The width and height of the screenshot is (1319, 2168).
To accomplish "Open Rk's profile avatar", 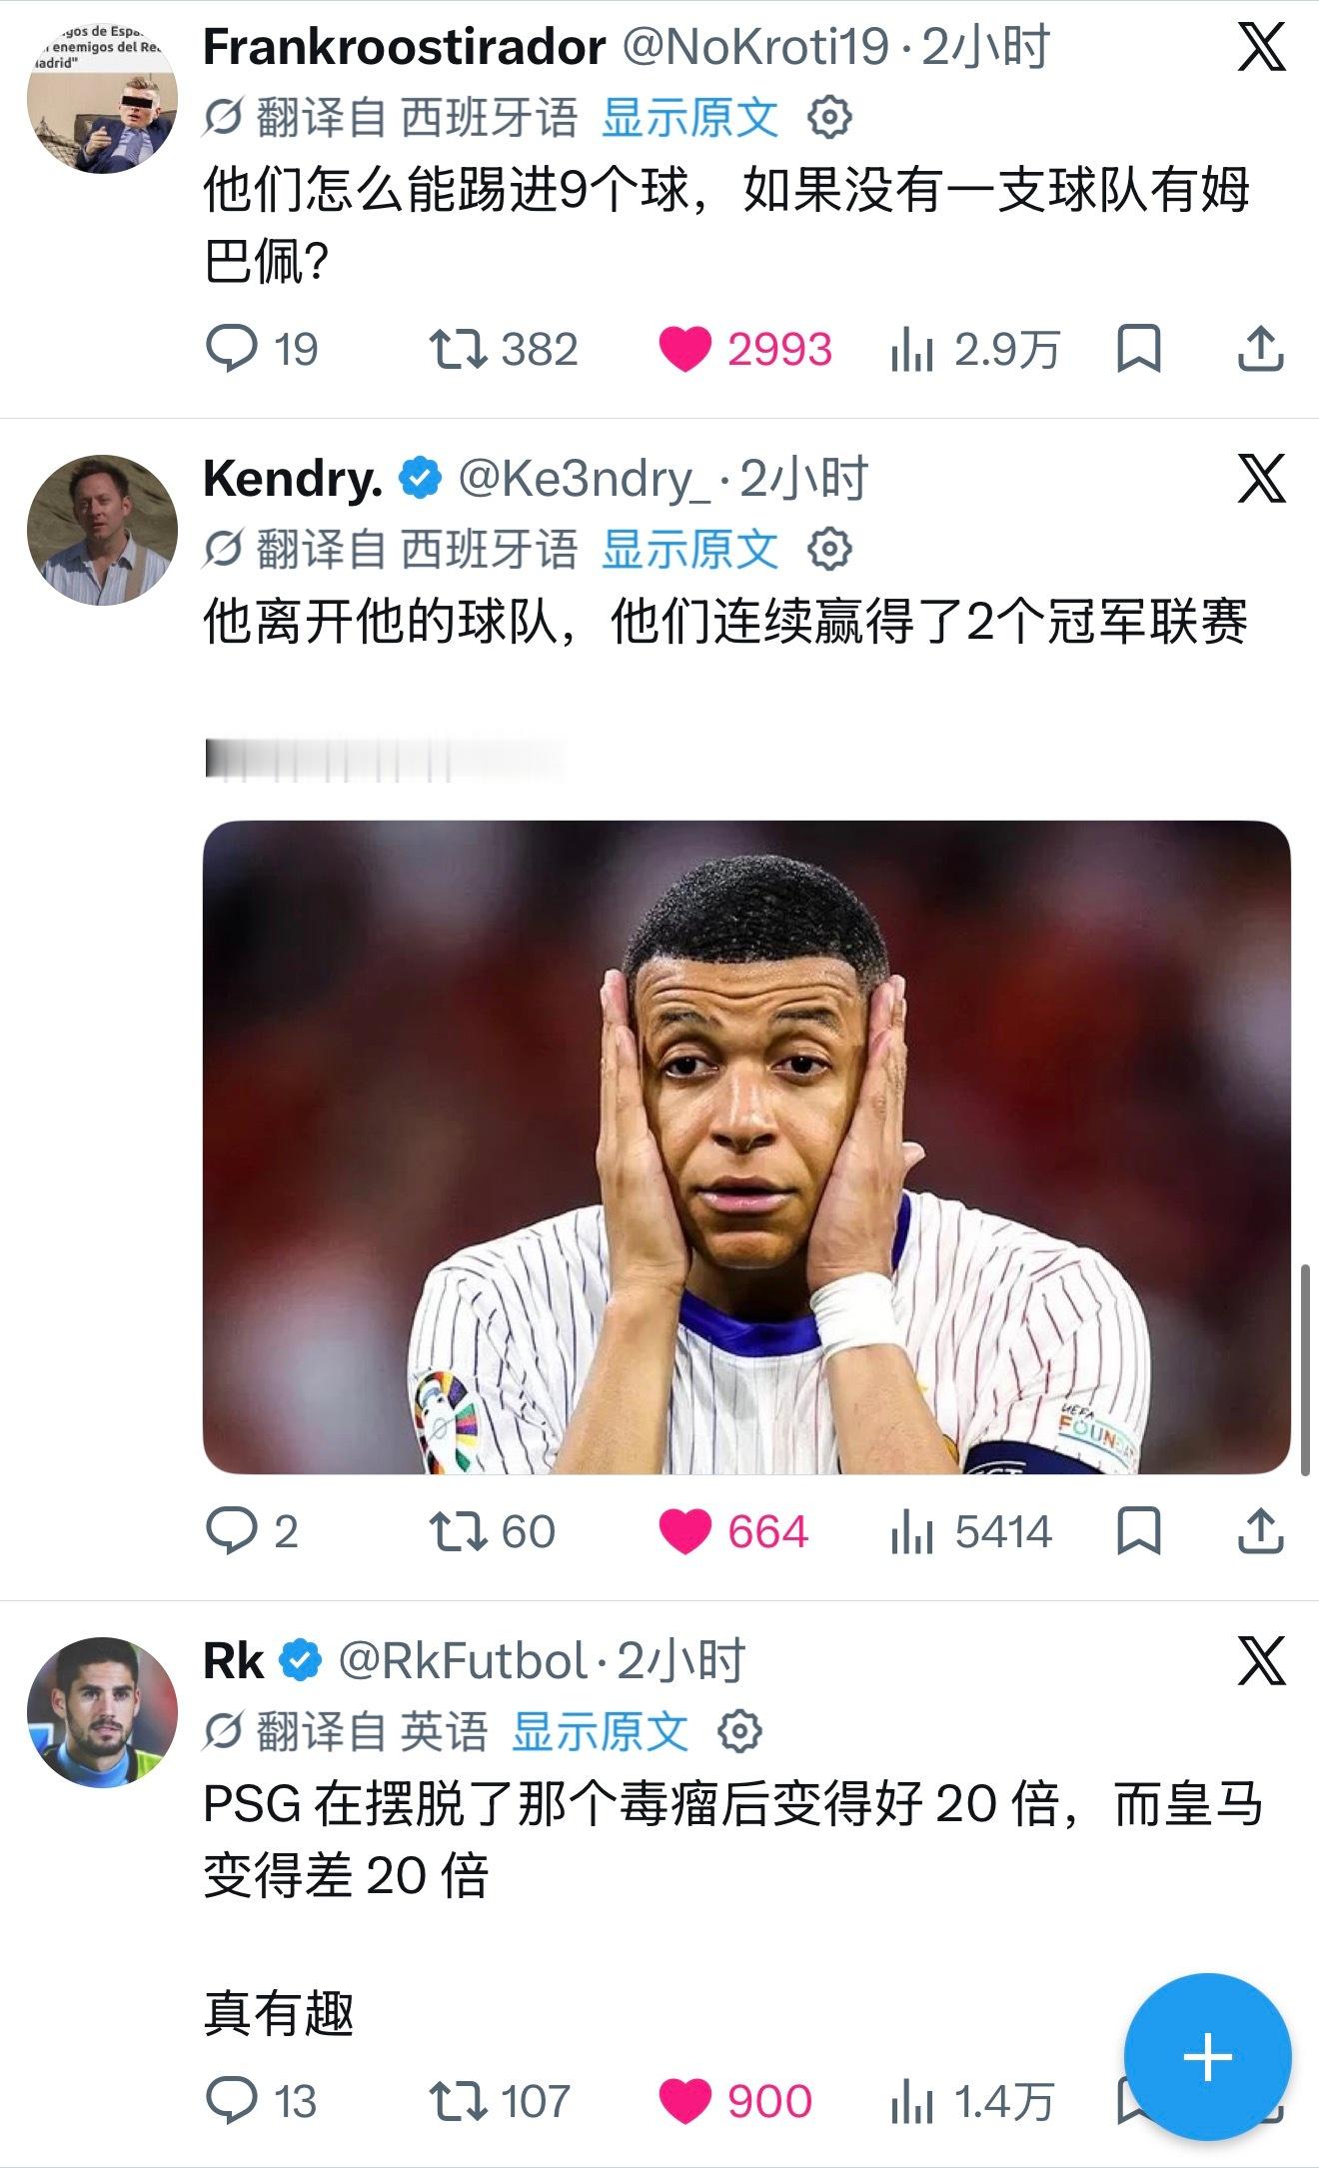I will coord(102,1712).
